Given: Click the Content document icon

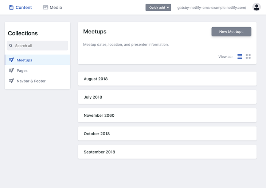Looking at the screenshot, I should click(x=11, y=7).
